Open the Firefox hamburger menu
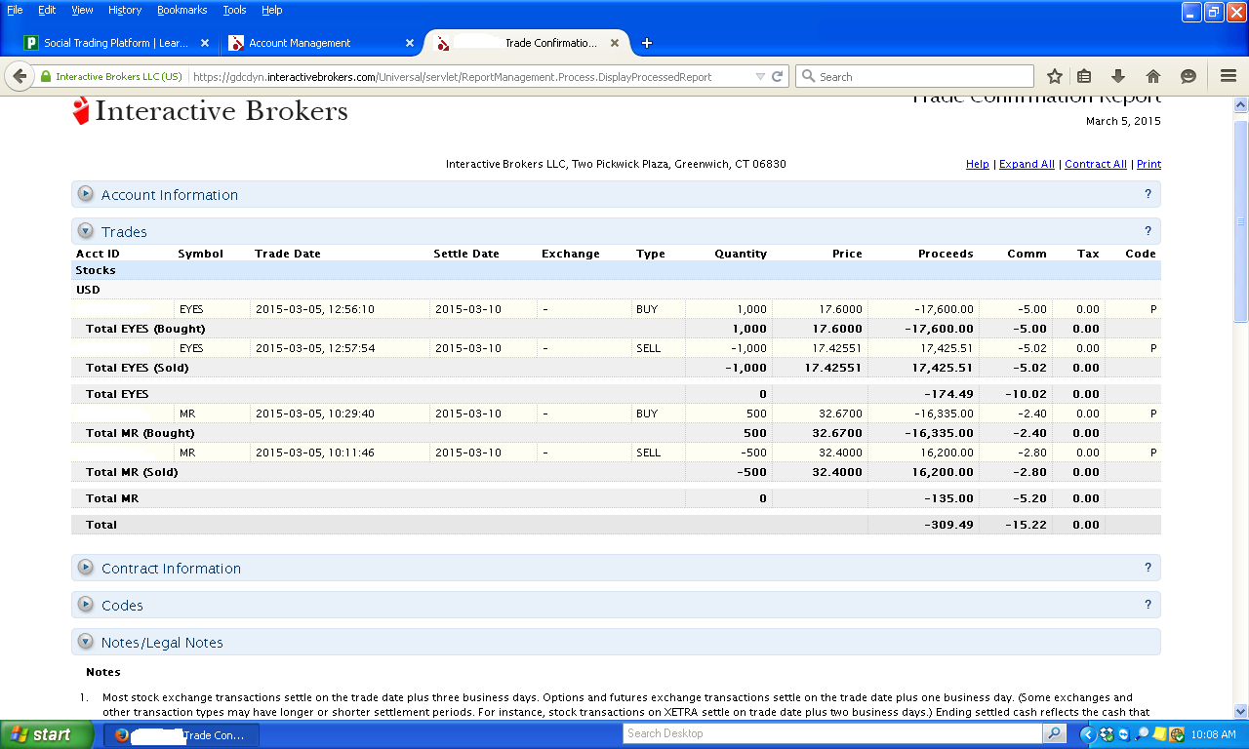The image size is (1249, 749). point(1229,76)
